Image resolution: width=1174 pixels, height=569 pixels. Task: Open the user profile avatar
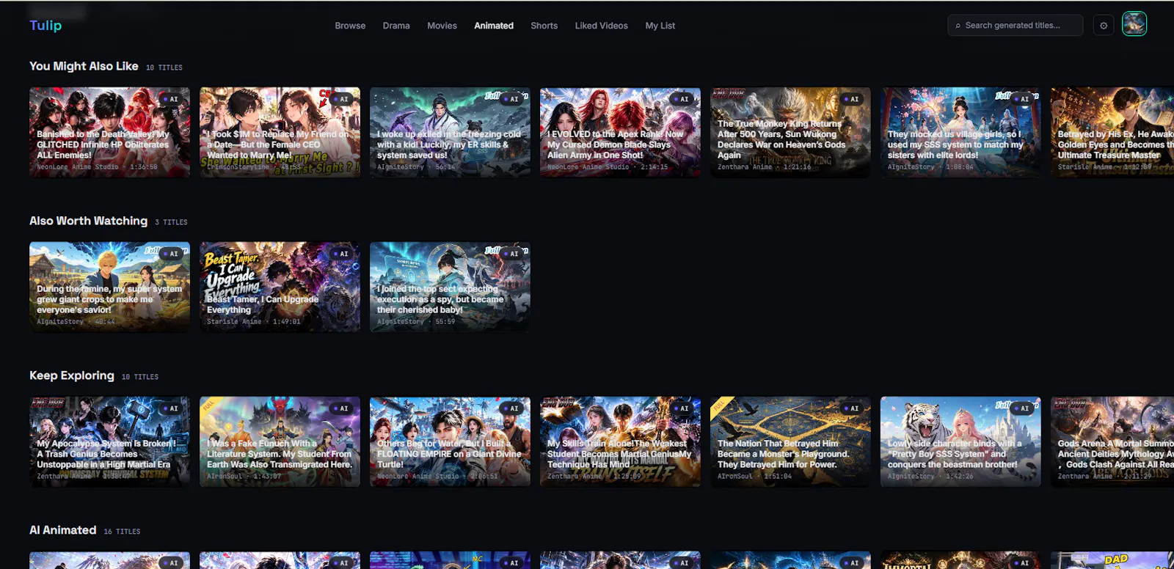pos(1134,24)
